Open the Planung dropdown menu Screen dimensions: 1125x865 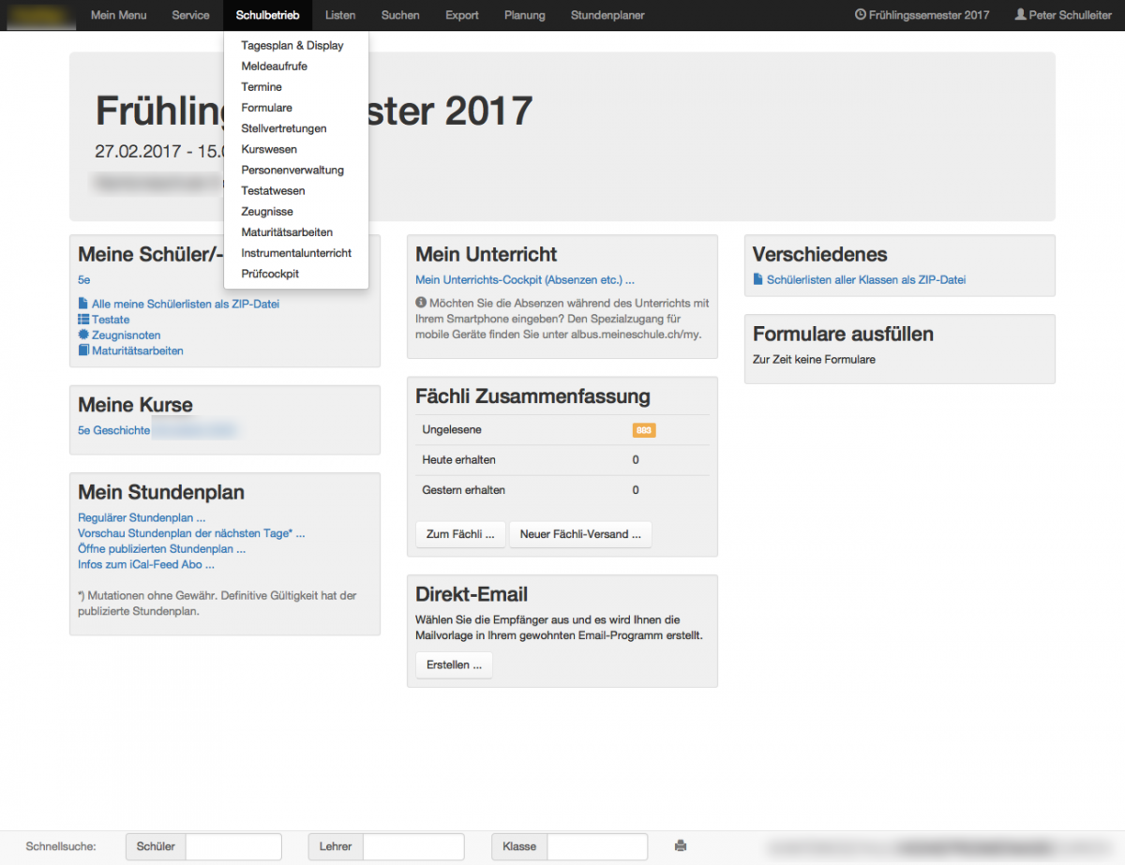point(524,15)
